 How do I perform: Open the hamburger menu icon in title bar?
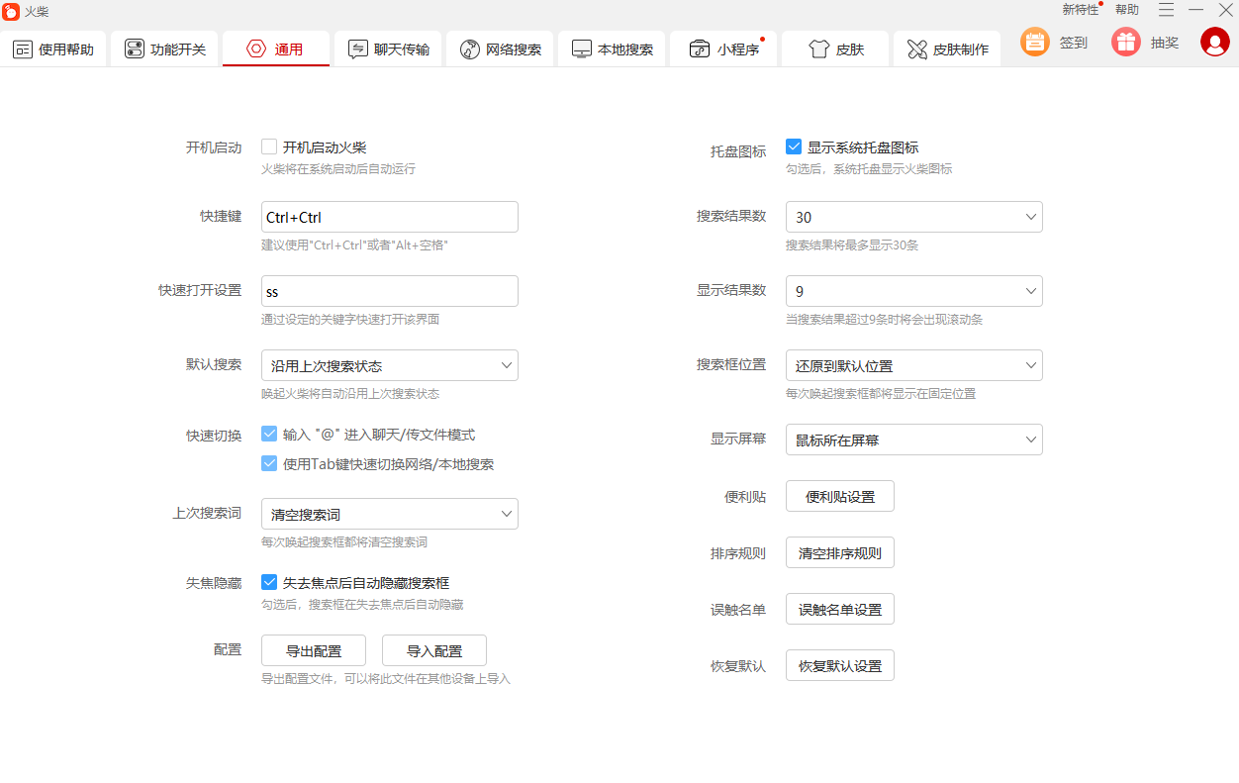[1167, 10]
